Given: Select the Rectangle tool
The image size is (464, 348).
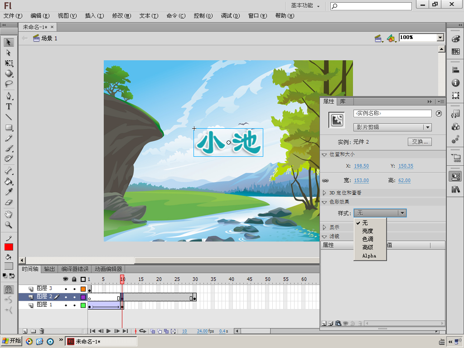Looking at the screenshot, I should click(9, 127).
